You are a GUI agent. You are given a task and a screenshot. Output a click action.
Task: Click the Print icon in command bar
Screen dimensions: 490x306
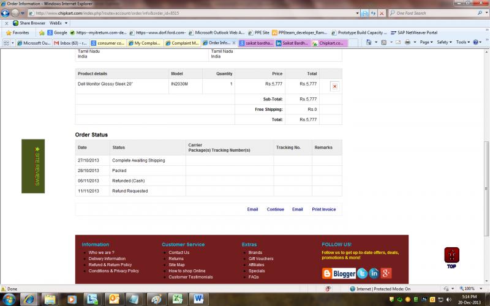pos(407,42)
